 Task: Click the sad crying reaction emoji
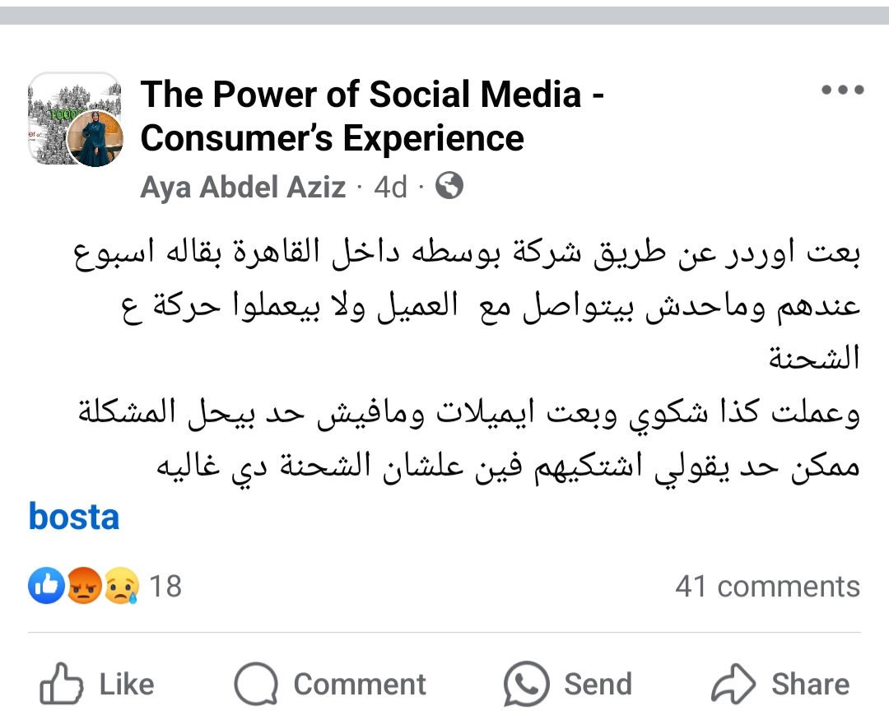click(121, 586)
